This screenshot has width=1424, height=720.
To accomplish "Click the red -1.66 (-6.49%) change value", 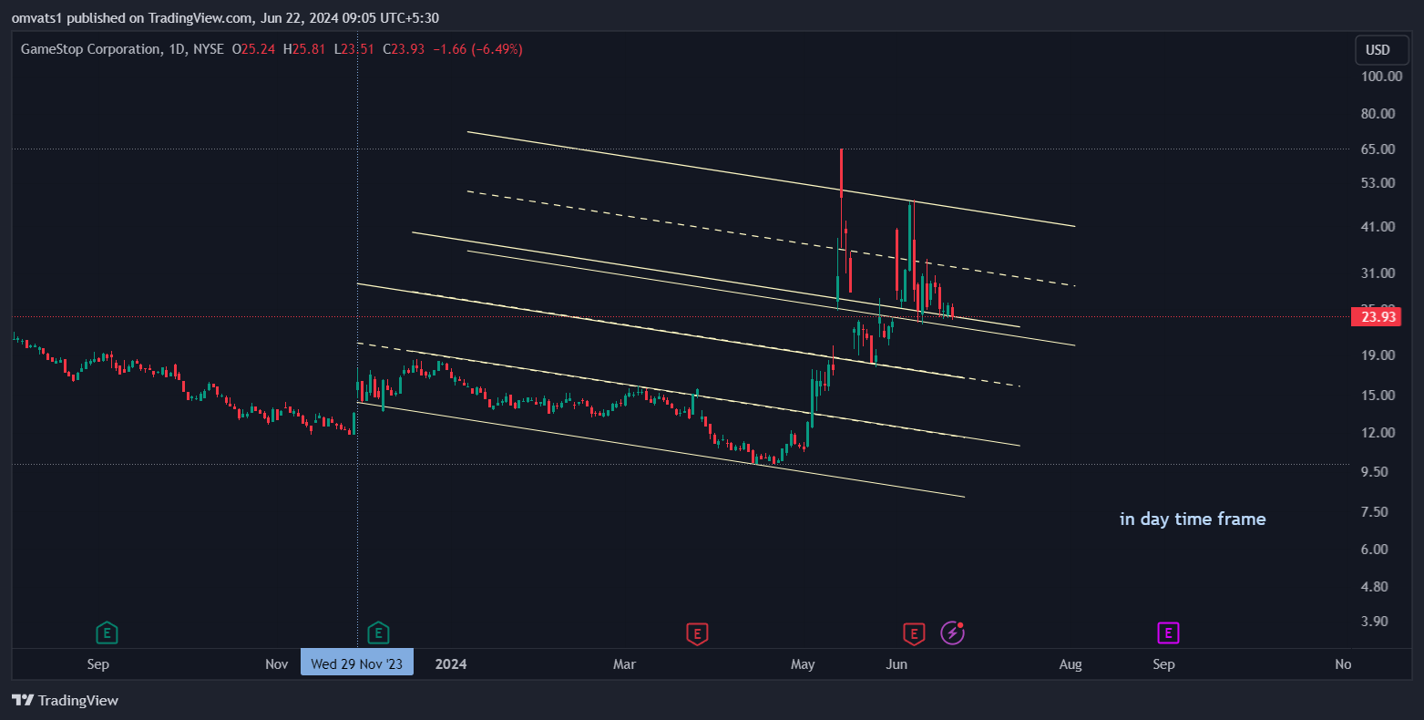I will click(477, 49).
